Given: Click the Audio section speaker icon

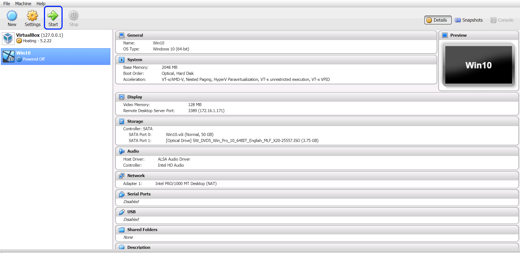Looking at the screenshot, I should [122, 151].
